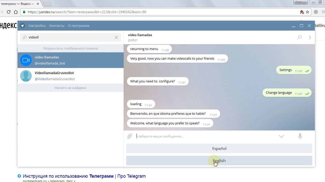Click the sent 'Settings' message bubble
The width and height of the screenshot is (325, 182).
click(x=294, y=70)
